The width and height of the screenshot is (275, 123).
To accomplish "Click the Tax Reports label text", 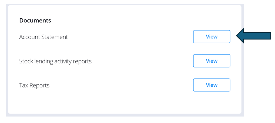I will point(34,86).
